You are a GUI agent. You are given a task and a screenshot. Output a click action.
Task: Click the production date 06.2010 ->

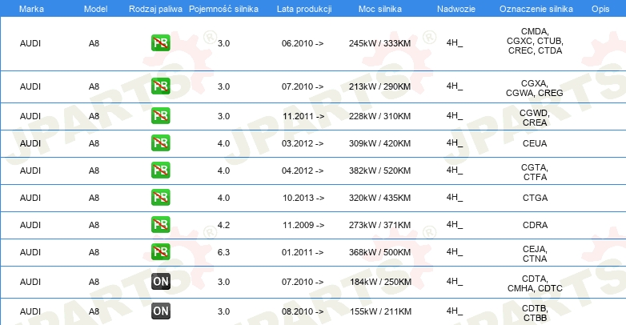(x=303, y=43)
